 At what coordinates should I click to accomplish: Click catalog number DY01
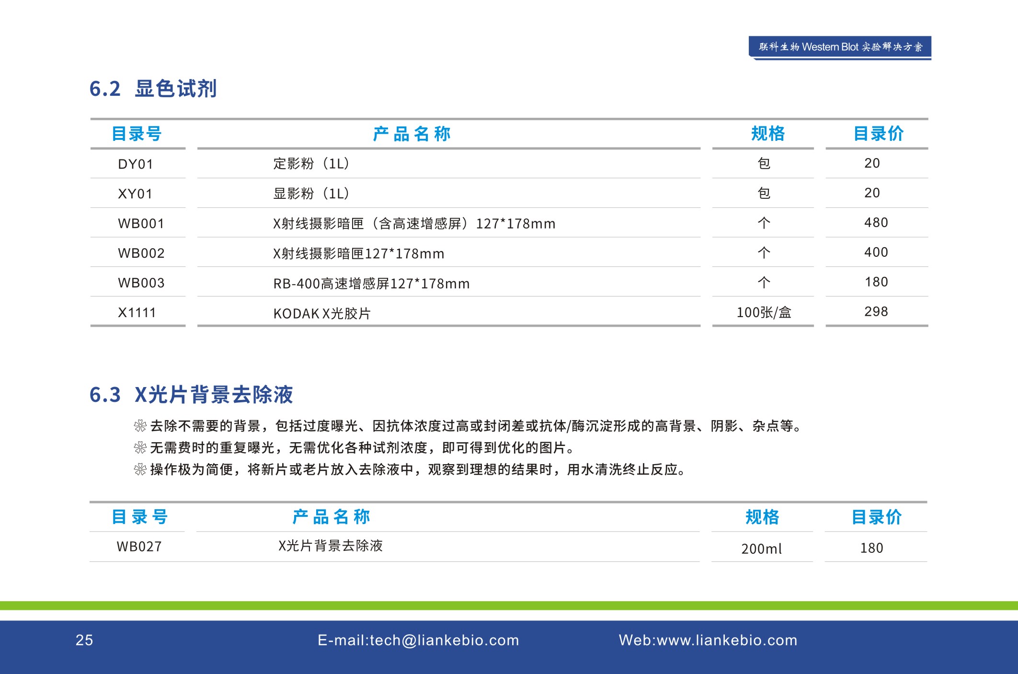click(x=136, y=164)
